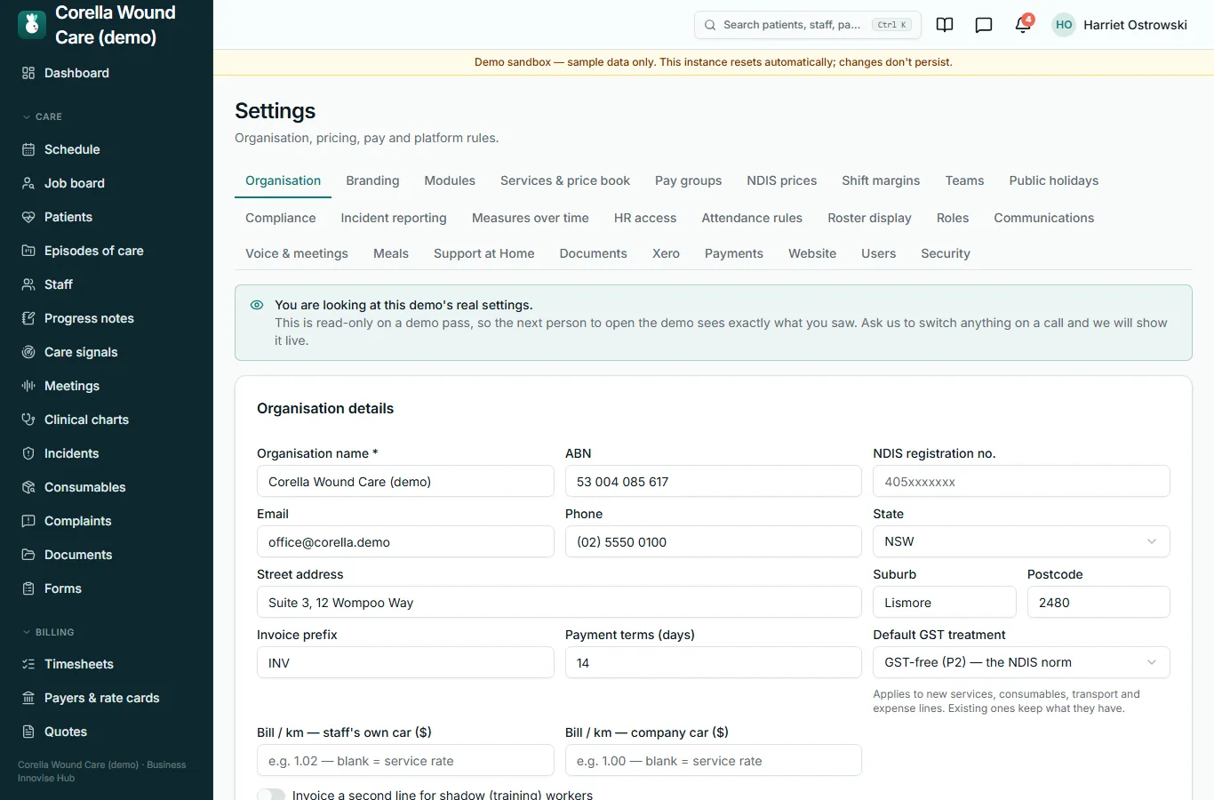Click the Forms clipboard icon

28,588
